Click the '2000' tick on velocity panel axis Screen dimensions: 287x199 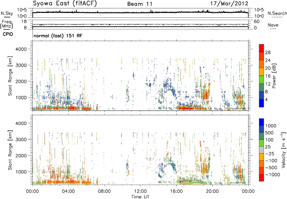click(21, 156)
